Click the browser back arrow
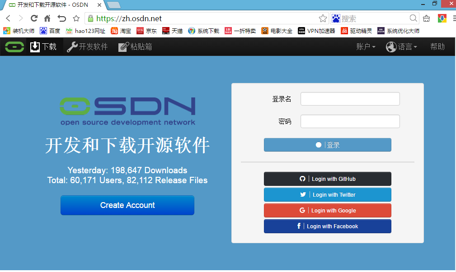456x272 pixels. 8,18
